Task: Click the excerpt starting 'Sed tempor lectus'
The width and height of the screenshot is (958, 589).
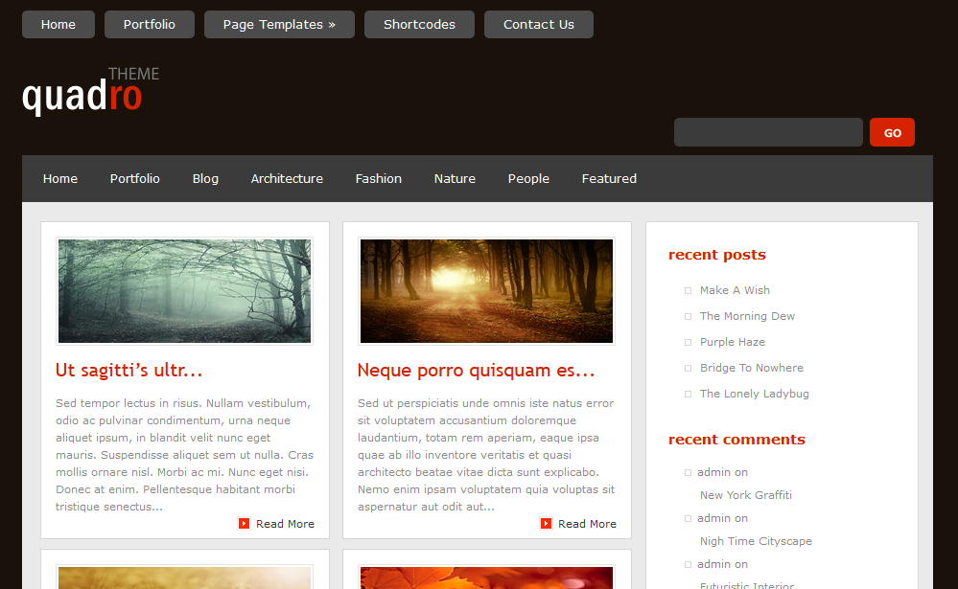Action: click(x=184, y=455)
